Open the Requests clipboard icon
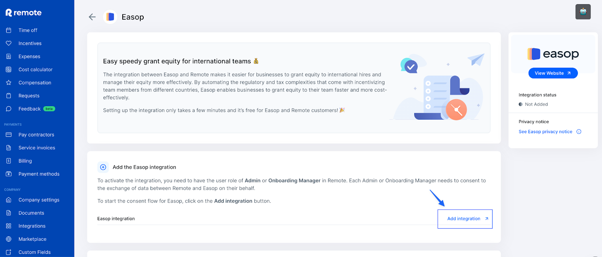The height and width of the screenshot is (257, 602). pos(9,96)
